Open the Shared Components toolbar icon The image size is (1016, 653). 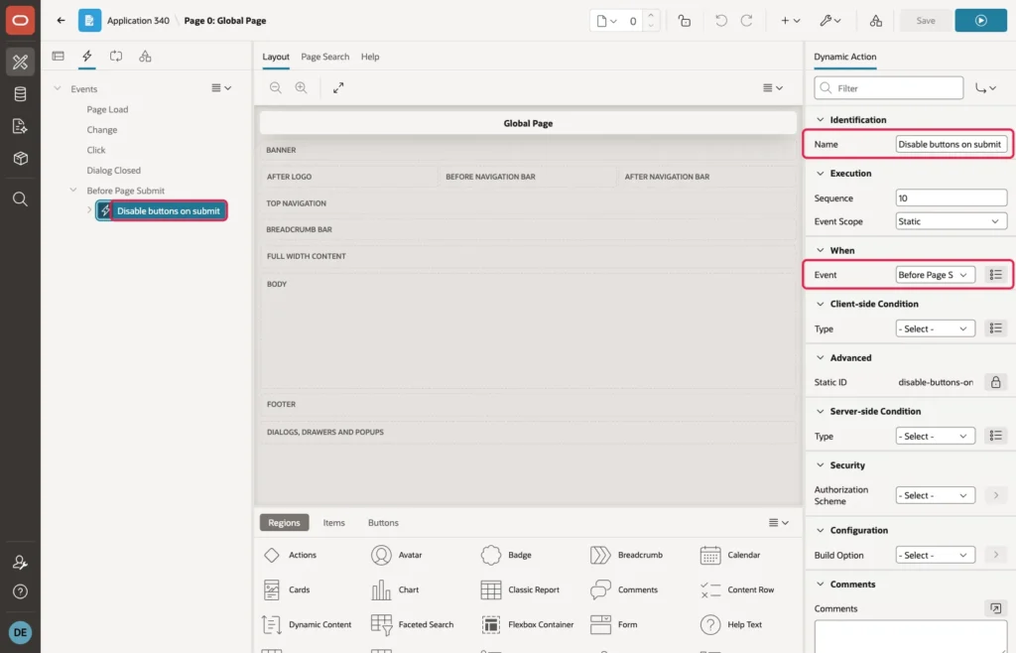(x=875, y=21)
